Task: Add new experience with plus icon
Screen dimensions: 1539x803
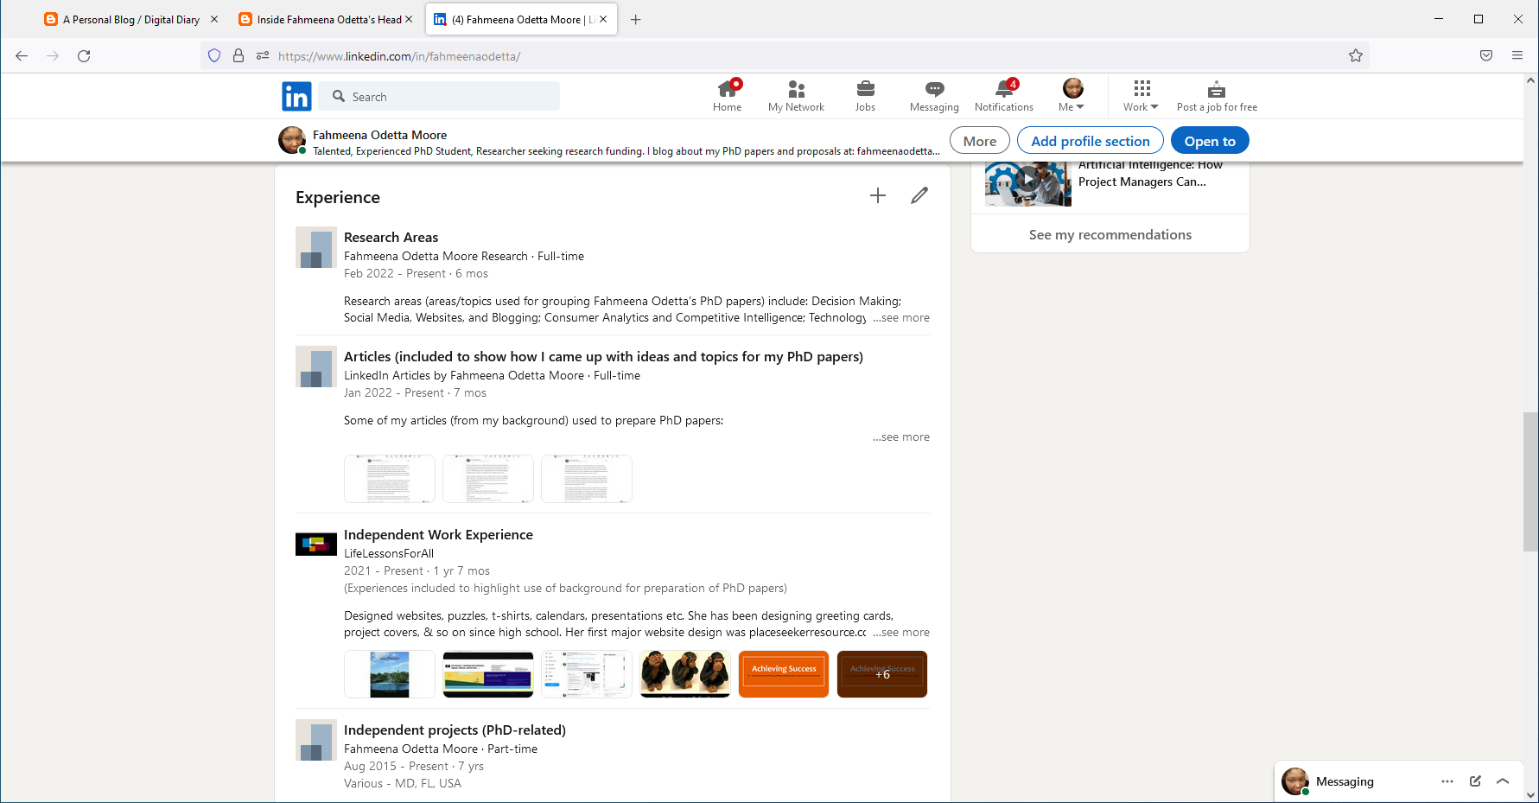Action: click(x=878, y=195)
